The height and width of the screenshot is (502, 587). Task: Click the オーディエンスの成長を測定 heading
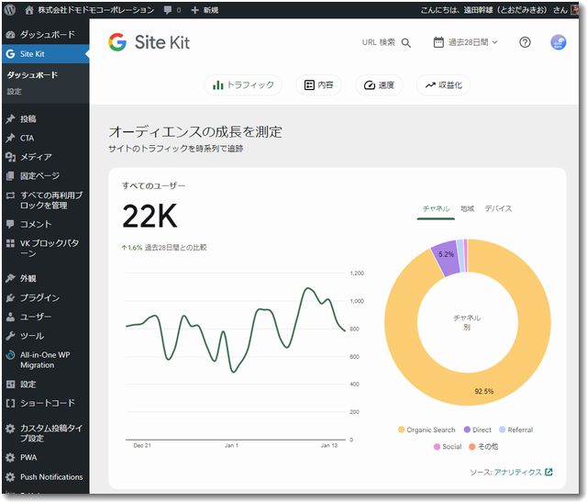[x=195, y=132]
